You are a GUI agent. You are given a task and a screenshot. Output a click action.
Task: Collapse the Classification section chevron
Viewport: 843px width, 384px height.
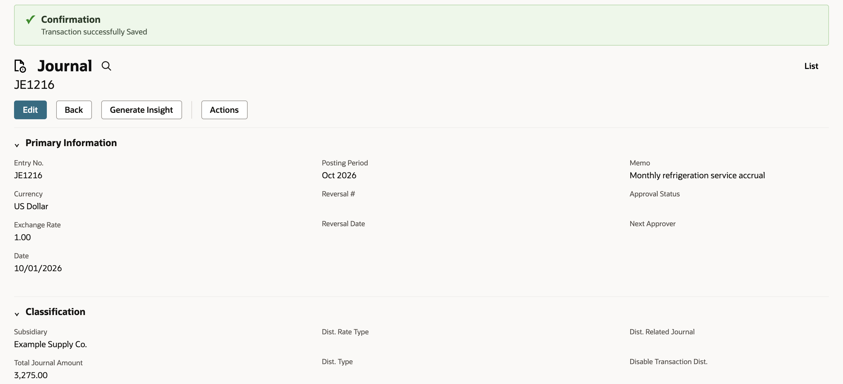click(17, 314)
